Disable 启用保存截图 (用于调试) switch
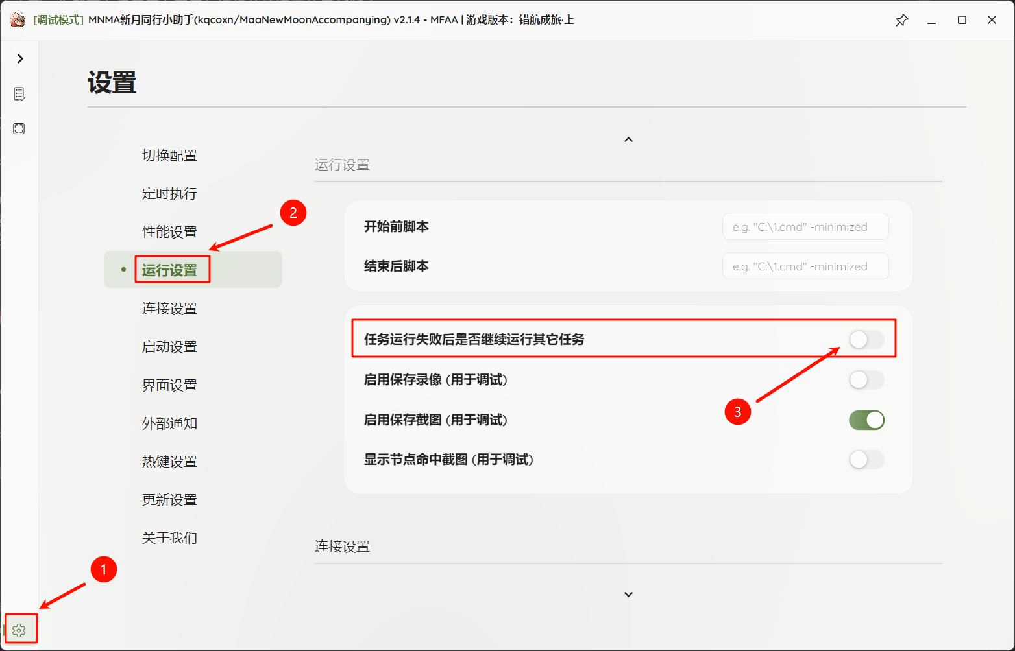 (x=866, y=420)
